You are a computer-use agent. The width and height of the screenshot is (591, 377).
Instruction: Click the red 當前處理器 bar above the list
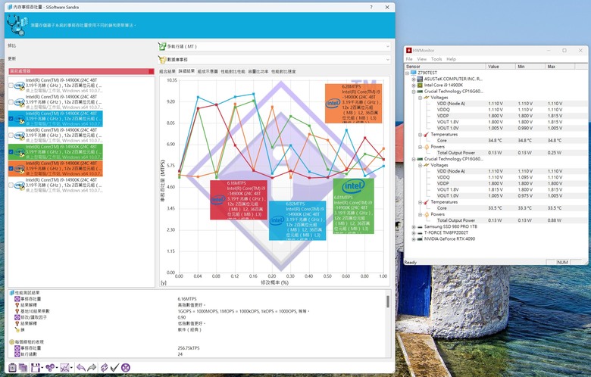coord(81,71)
